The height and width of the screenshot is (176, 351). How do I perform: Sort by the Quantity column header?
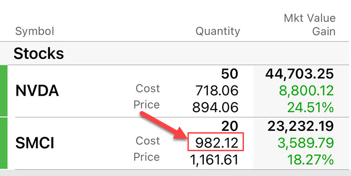[218, 32]
